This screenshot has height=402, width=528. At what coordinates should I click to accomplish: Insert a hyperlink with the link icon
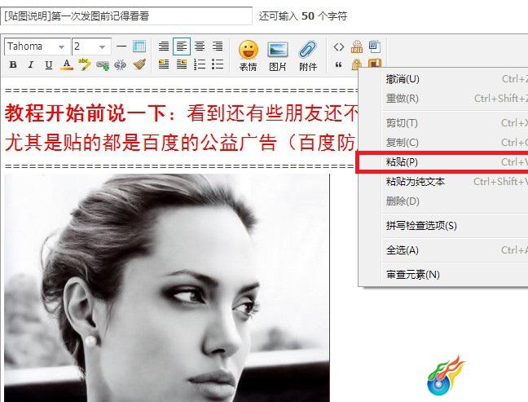103,64
